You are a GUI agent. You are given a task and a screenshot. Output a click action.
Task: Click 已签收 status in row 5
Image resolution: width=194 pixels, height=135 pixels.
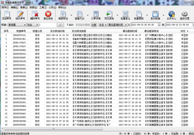185,50
